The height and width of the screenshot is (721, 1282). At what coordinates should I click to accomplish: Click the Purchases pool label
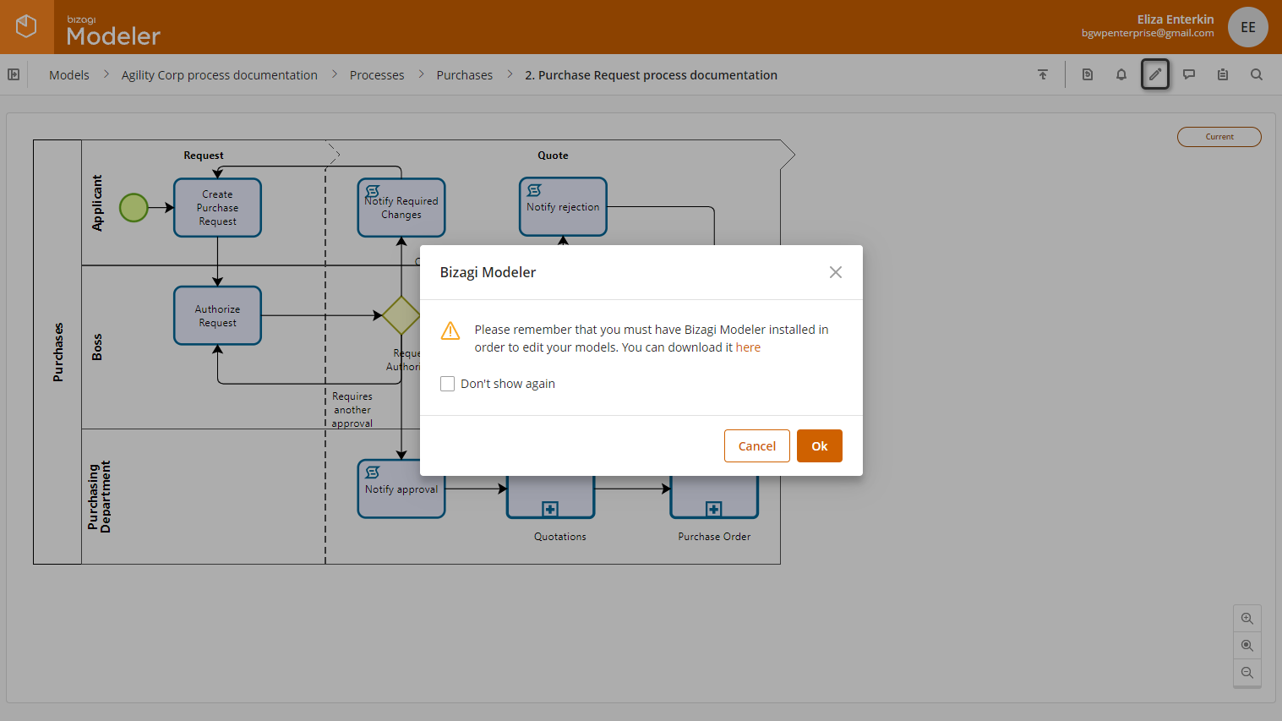[57, 352]
